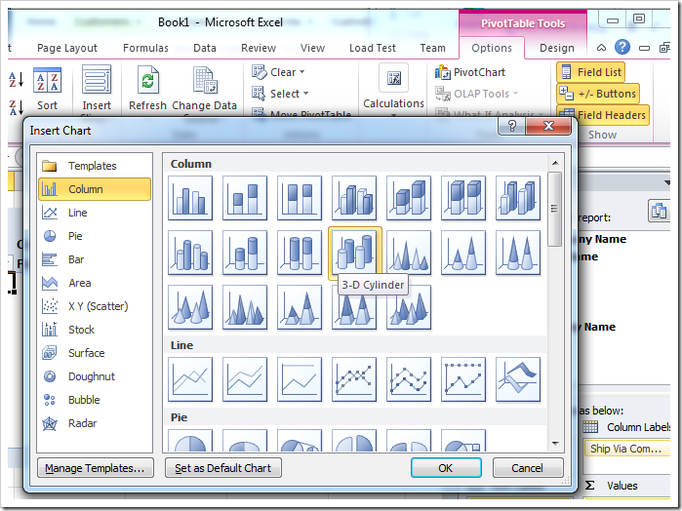Cancel the Insert Chart dialog

pyautogui.click(x=527, y=468)
